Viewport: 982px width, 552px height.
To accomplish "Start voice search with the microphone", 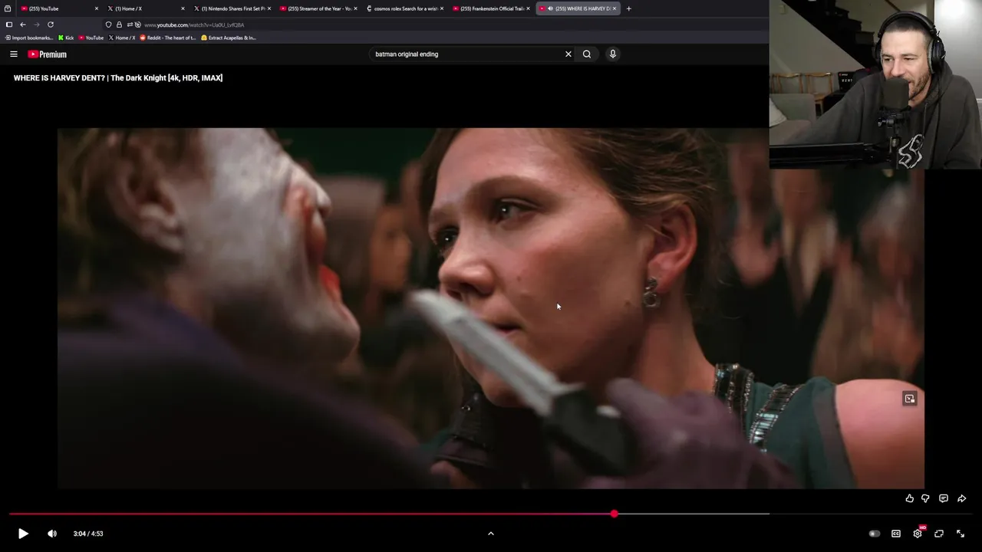I will [613, 54].
